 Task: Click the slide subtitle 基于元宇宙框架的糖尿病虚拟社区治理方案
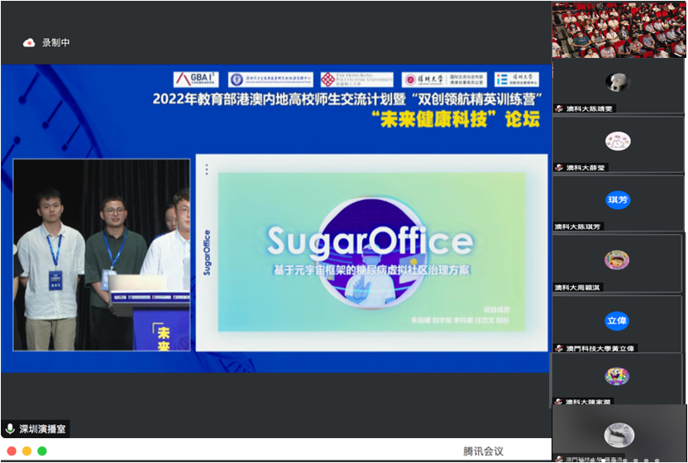[371, 270]
